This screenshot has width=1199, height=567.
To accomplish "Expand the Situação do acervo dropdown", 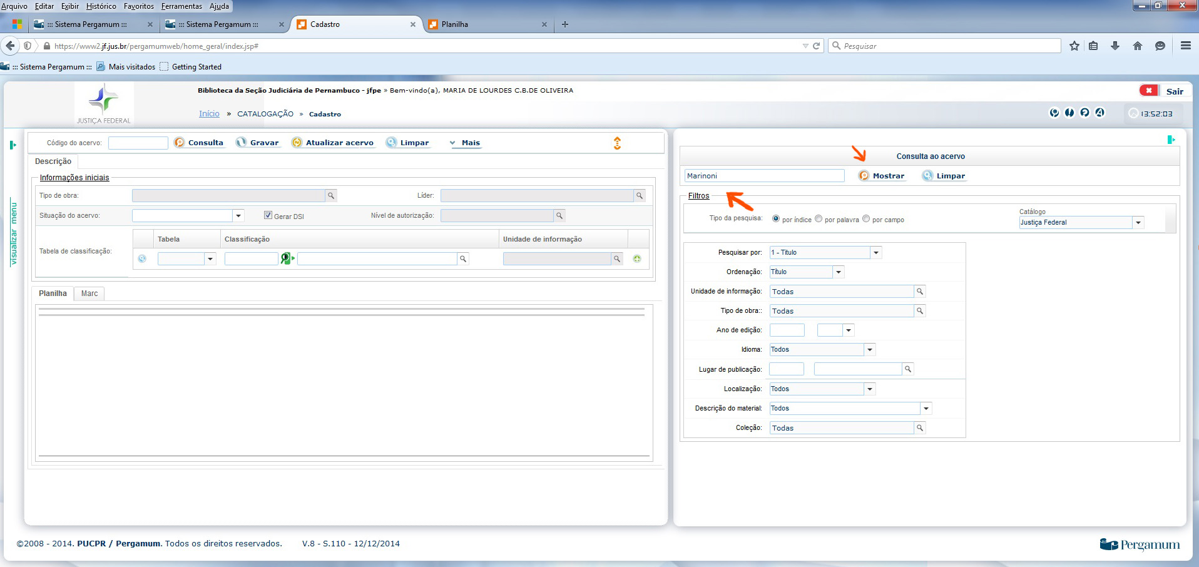I will pos(238,216).
